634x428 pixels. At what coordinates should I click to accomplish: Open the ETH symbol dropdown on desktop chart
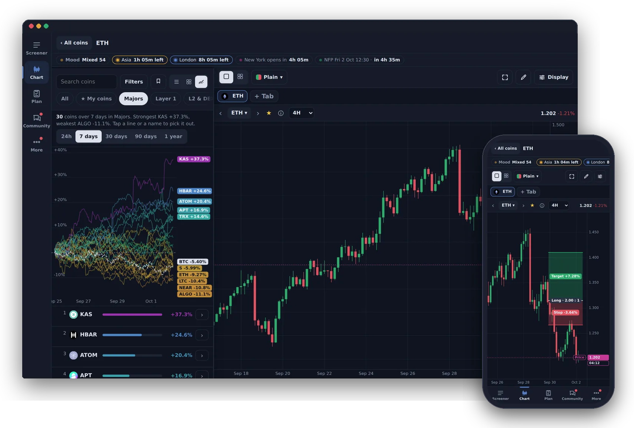[x=239, y=113]
